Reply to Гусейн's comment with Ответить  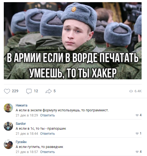[x=48, y=152]
